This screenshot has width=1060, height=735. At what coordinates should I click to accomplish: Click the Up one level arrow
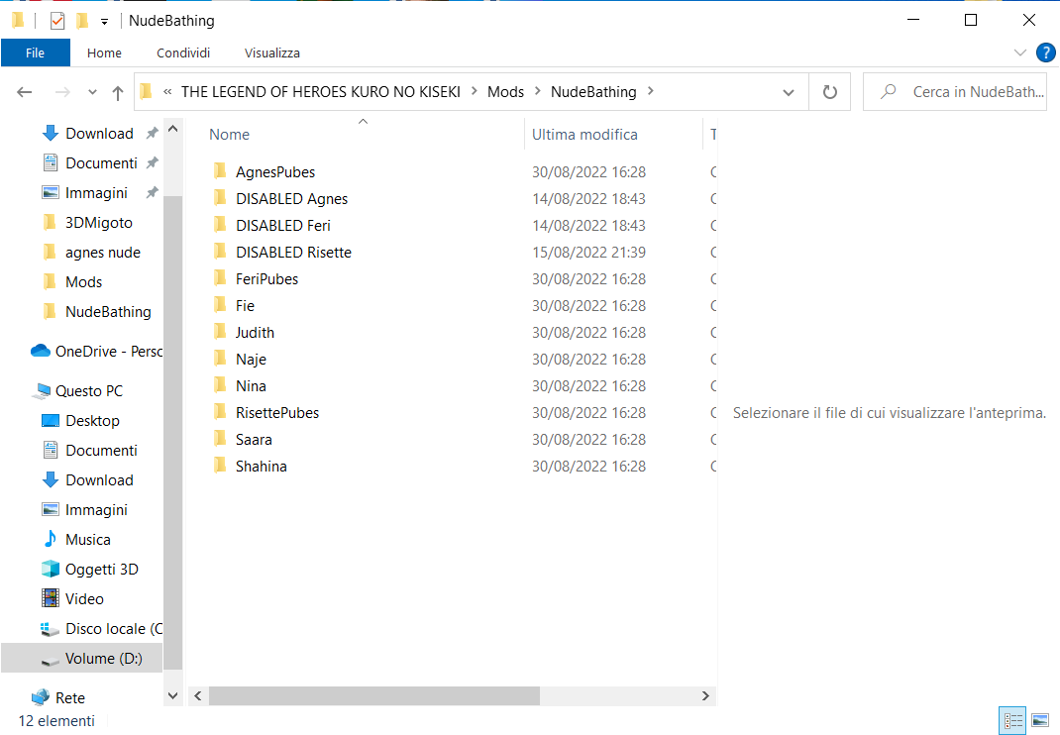coord(118,92)
